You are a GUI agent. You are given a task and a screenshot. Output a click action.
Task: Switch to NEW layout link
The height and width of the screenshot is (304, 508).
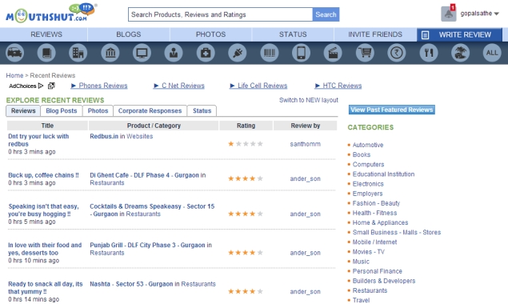click(x=309, y=100)
